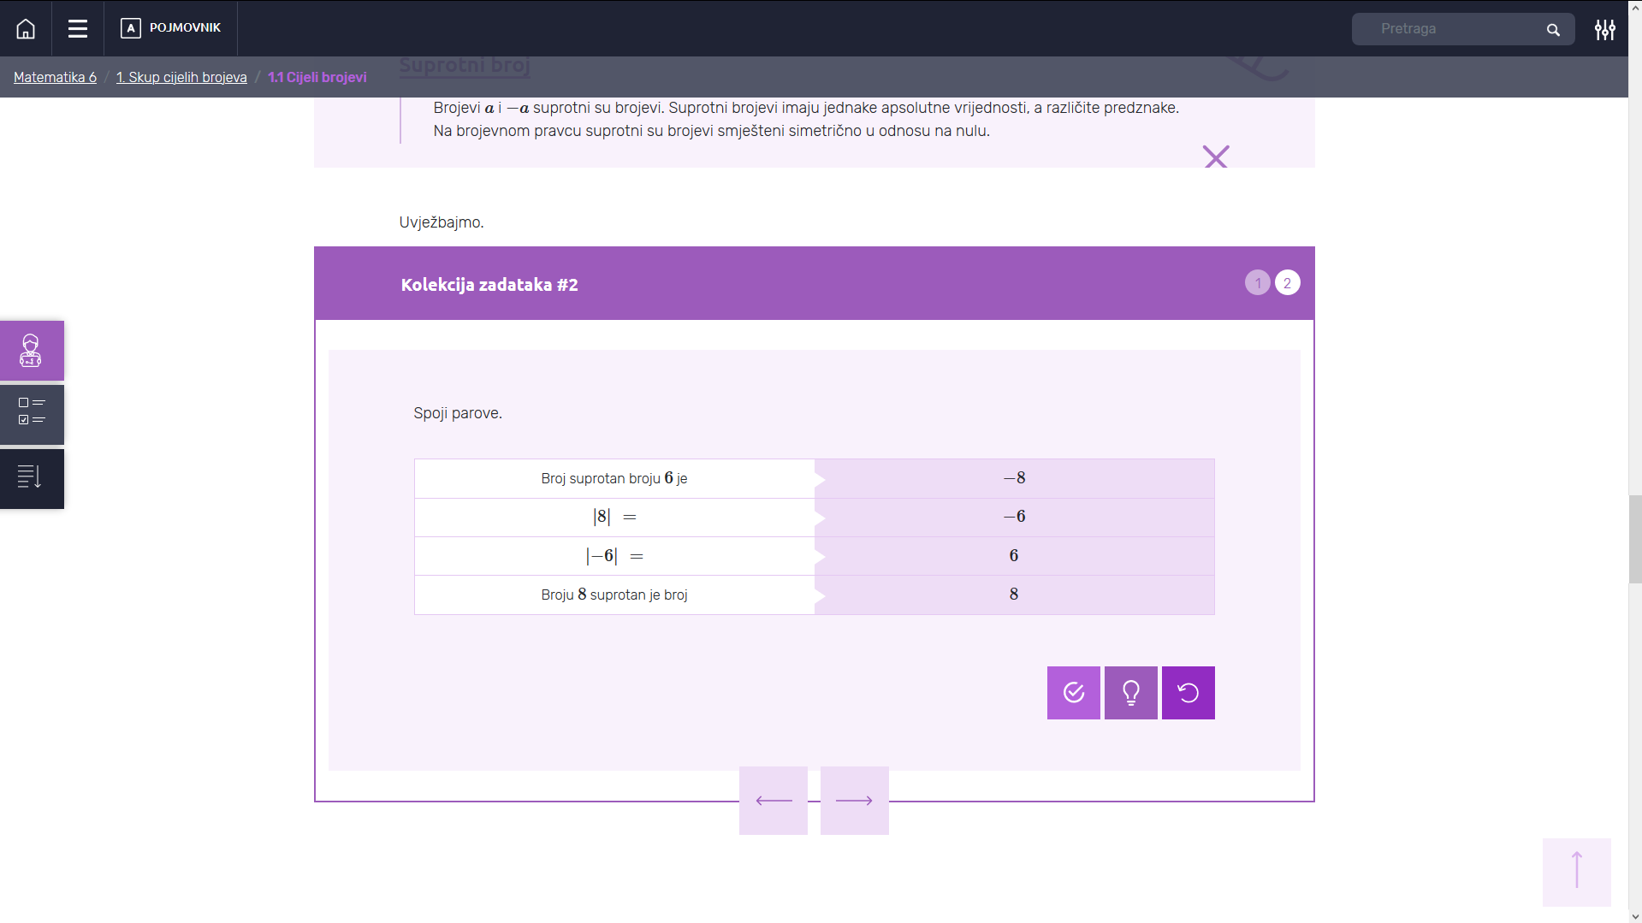The width and height of the screenshot is (1642, 923).
Task: Go to Matematika 6 breadcrumb
Action: pos(55,77)
